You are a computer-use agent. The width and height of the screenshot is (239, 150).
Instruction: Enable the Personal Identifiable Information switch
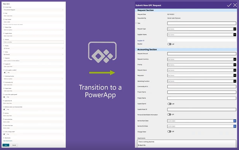click(x=169, y=114)
